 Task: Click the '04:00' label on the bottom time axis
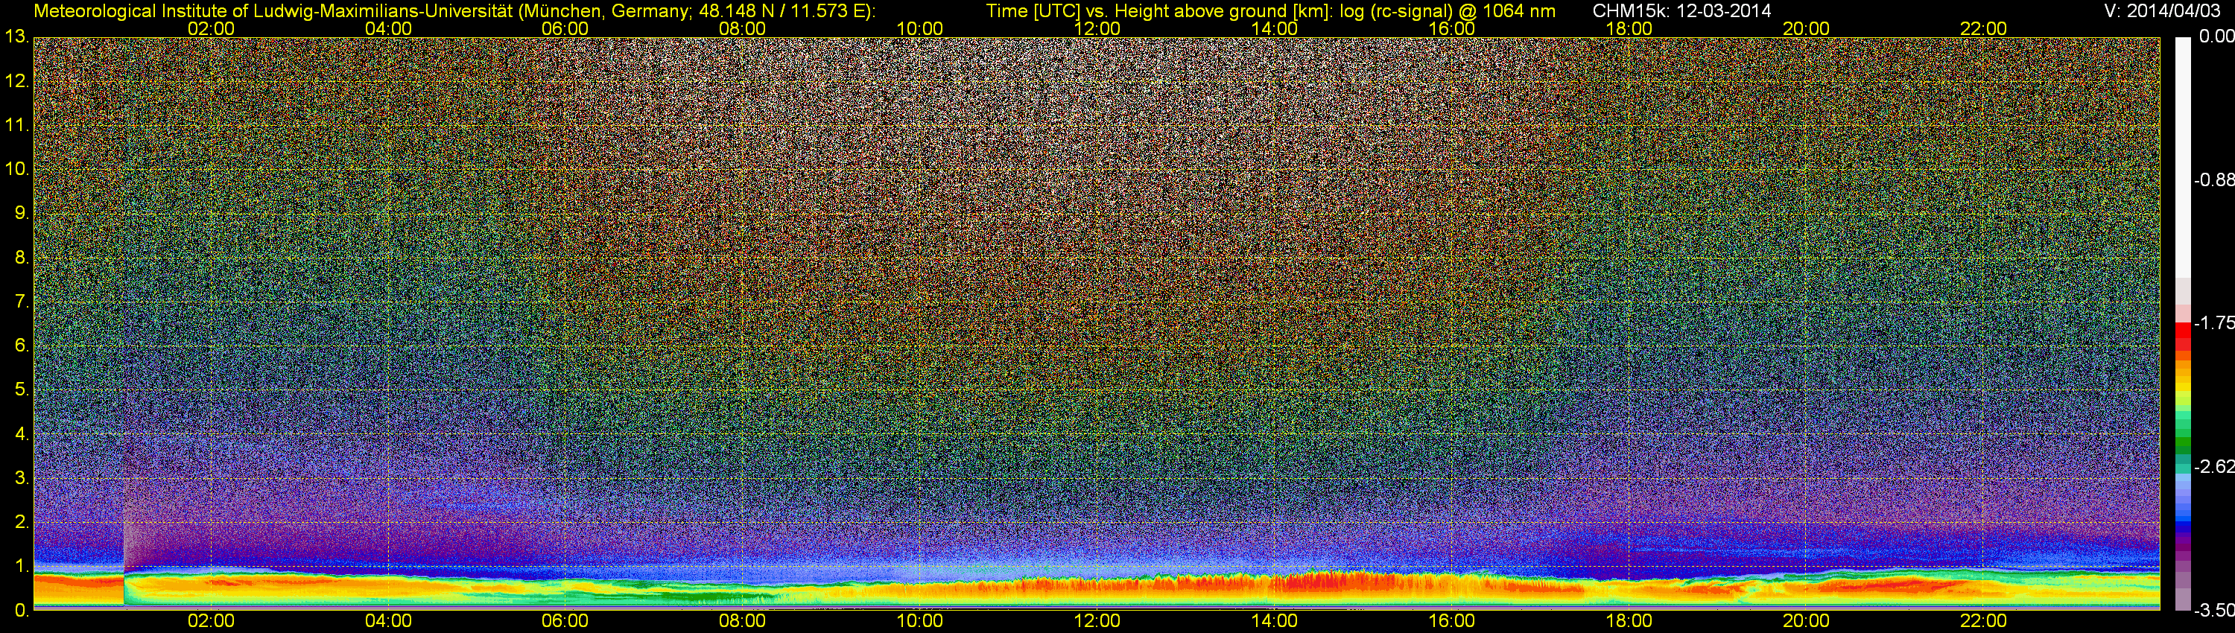click(x=388, y=621)
